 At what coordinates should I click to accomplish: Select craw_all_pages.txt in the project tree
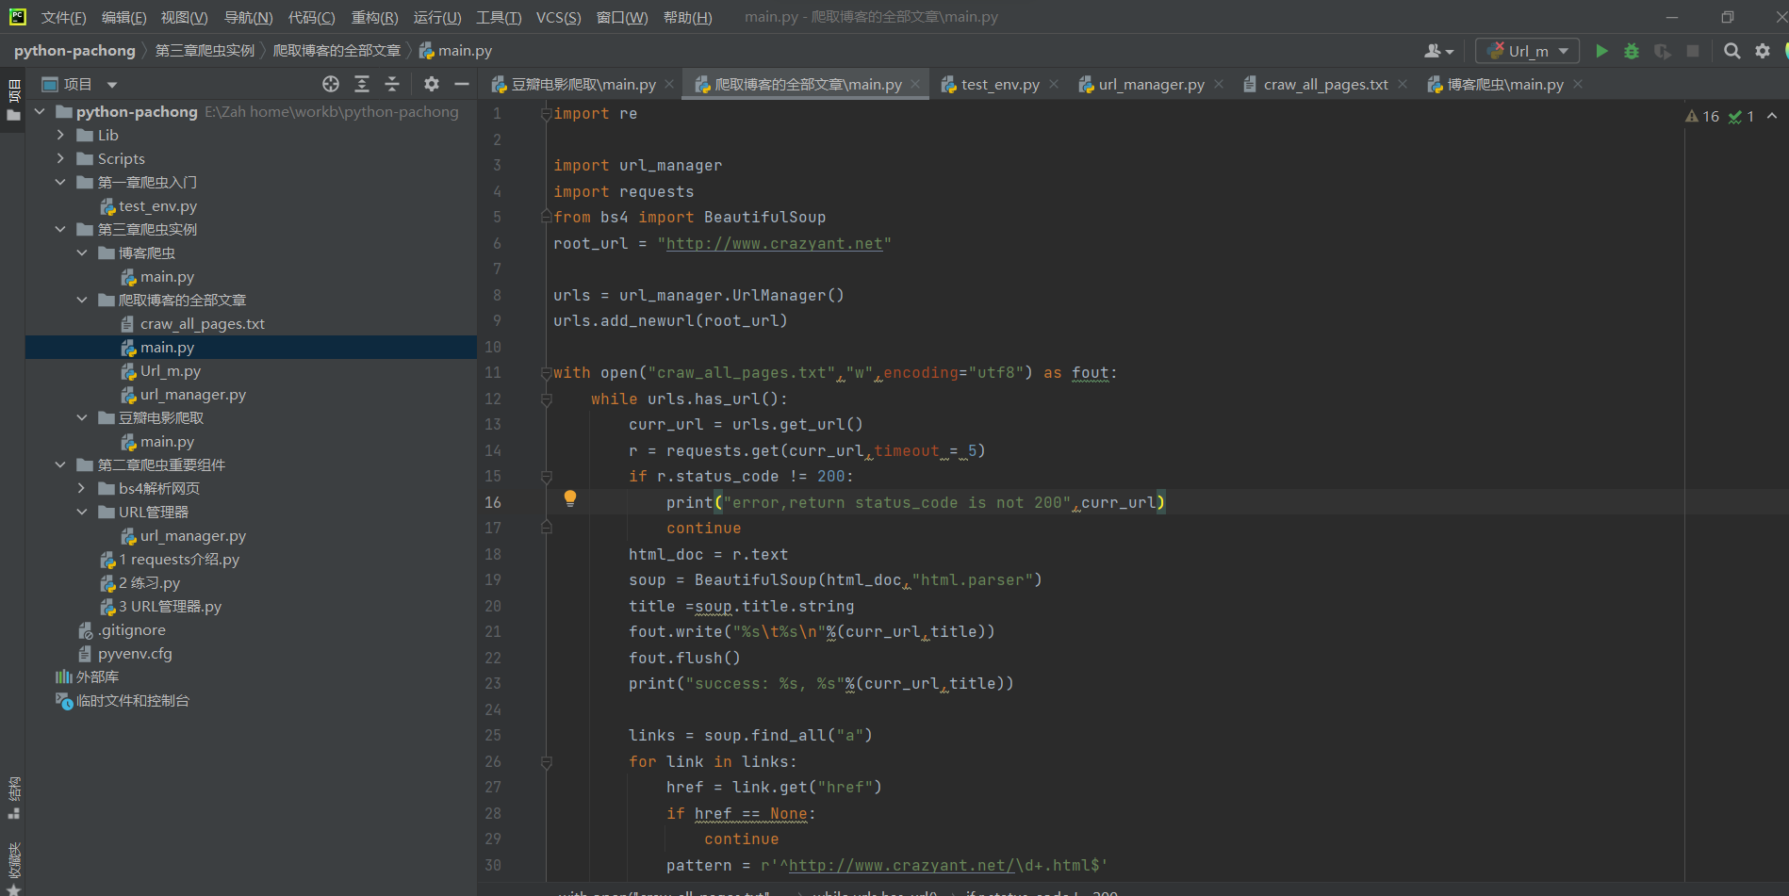(x=203, y=323)
